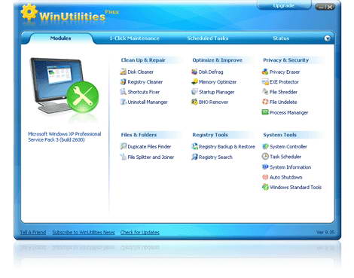Minimize the WinUtilities window

(x=321, y=7)
